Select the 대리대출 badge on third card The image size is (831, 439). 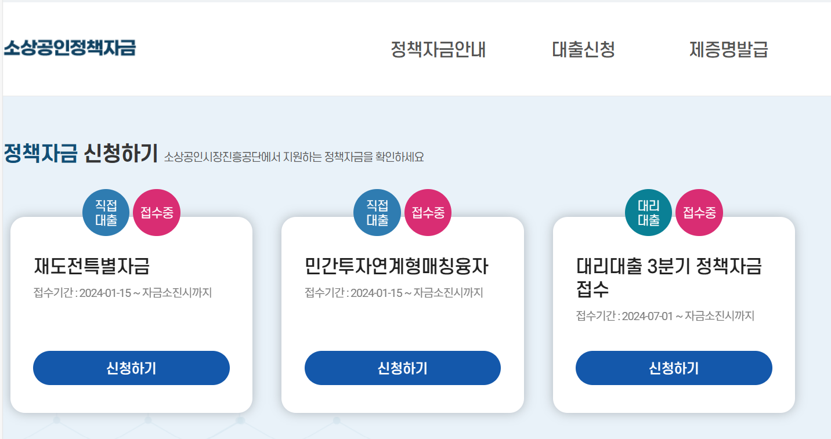[x=648, y=212]
